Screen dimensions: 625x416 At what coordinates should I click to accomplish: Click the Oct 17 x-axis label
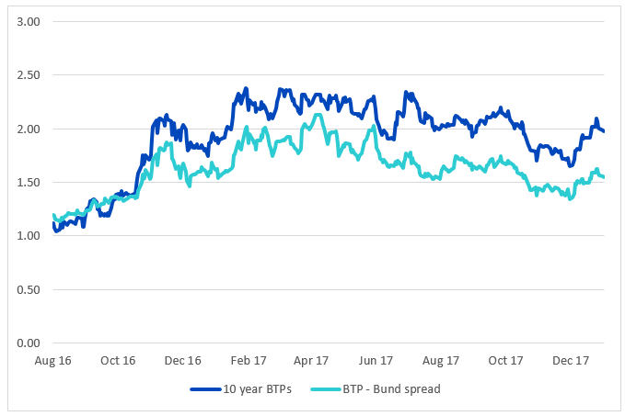click(505, 360)
